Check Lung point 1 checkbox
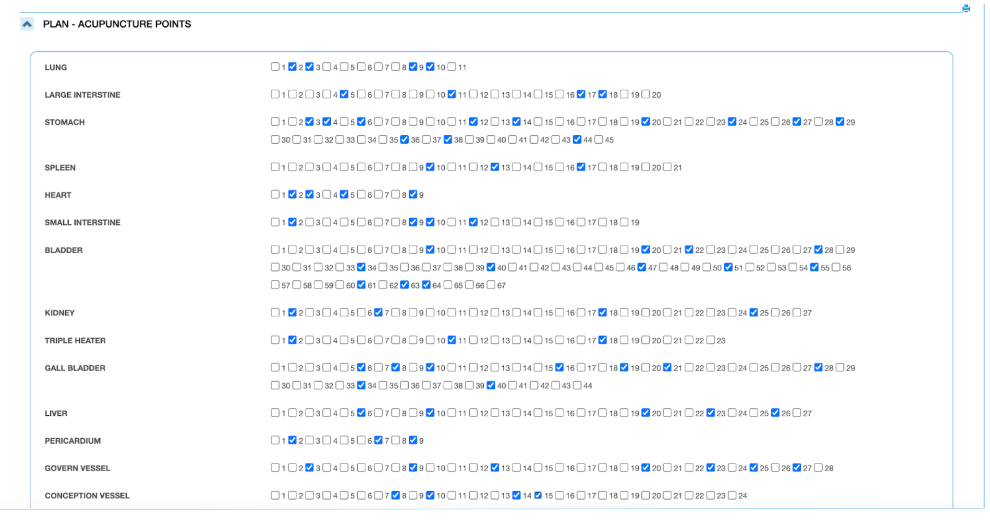The width and height of the screenshot is (990, 526). click(275, 67)
